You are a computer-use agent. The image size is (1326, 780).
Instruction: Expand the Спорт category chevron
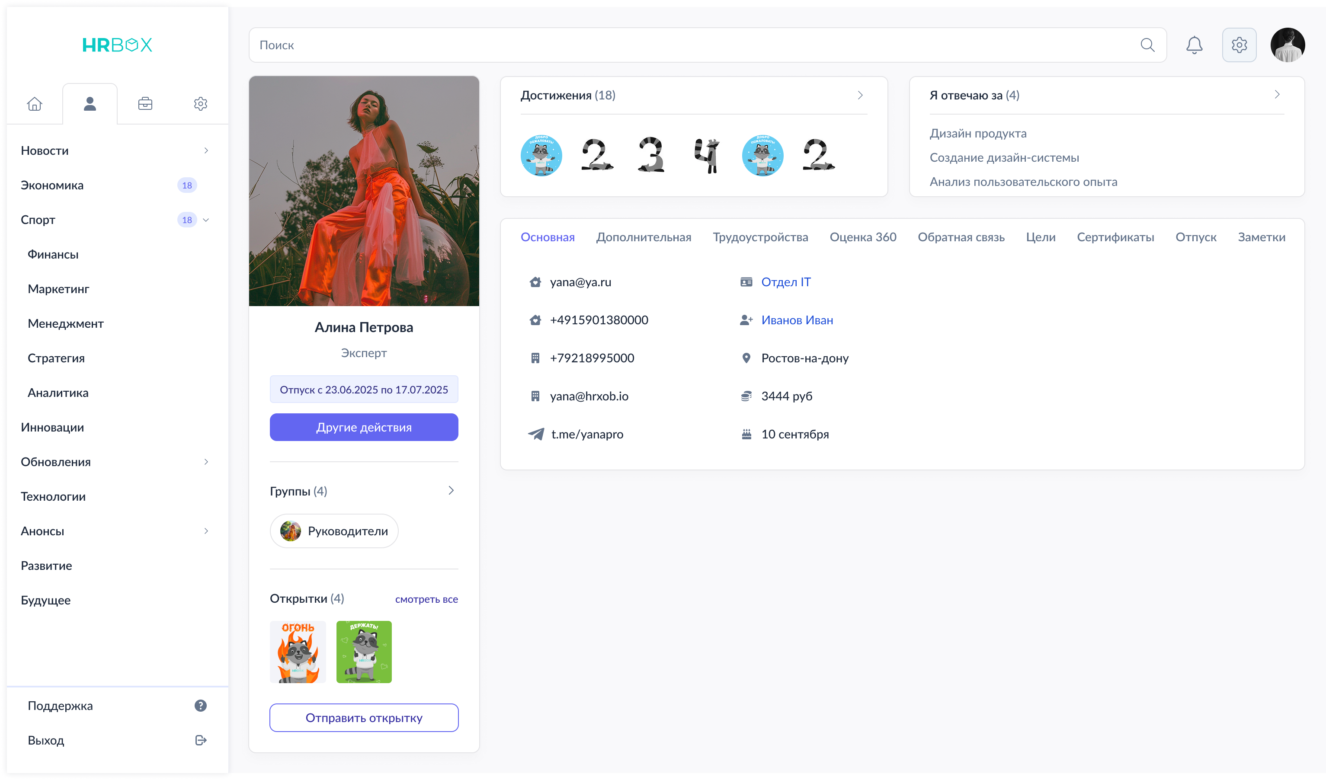click(x=206, y=219)
